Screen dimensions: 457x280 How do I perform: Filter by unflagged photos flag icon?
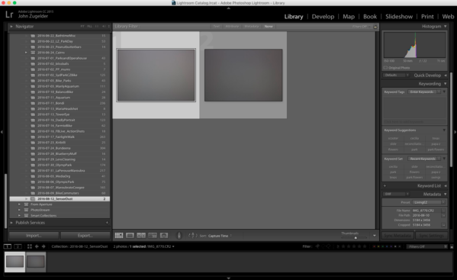[x=323, y=246]
